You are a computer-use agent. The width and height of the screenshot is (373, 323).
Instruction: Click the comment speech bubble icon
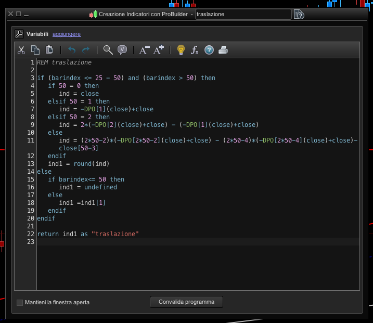122,50
